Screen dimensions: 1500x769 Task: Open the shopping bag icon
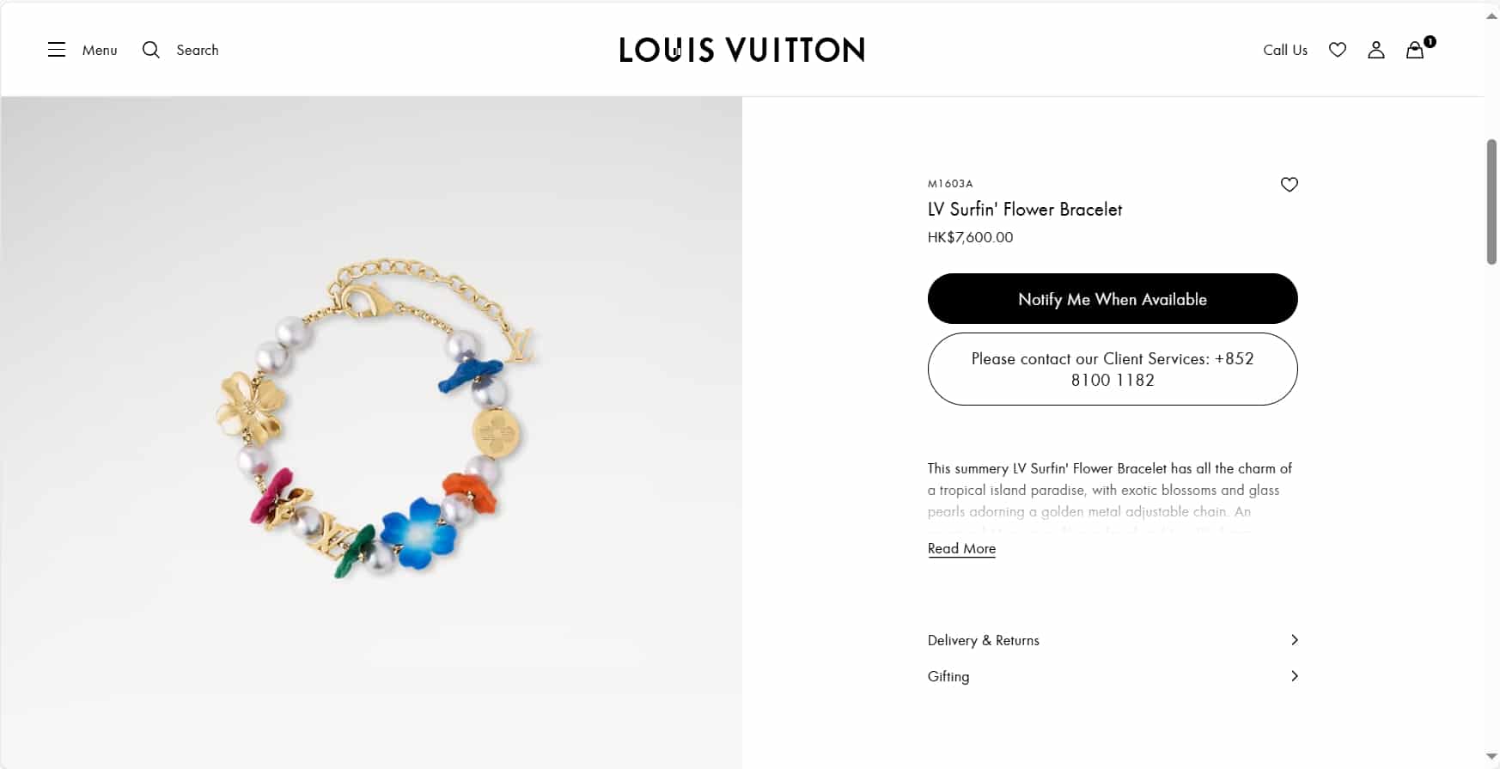[1415, 50]
